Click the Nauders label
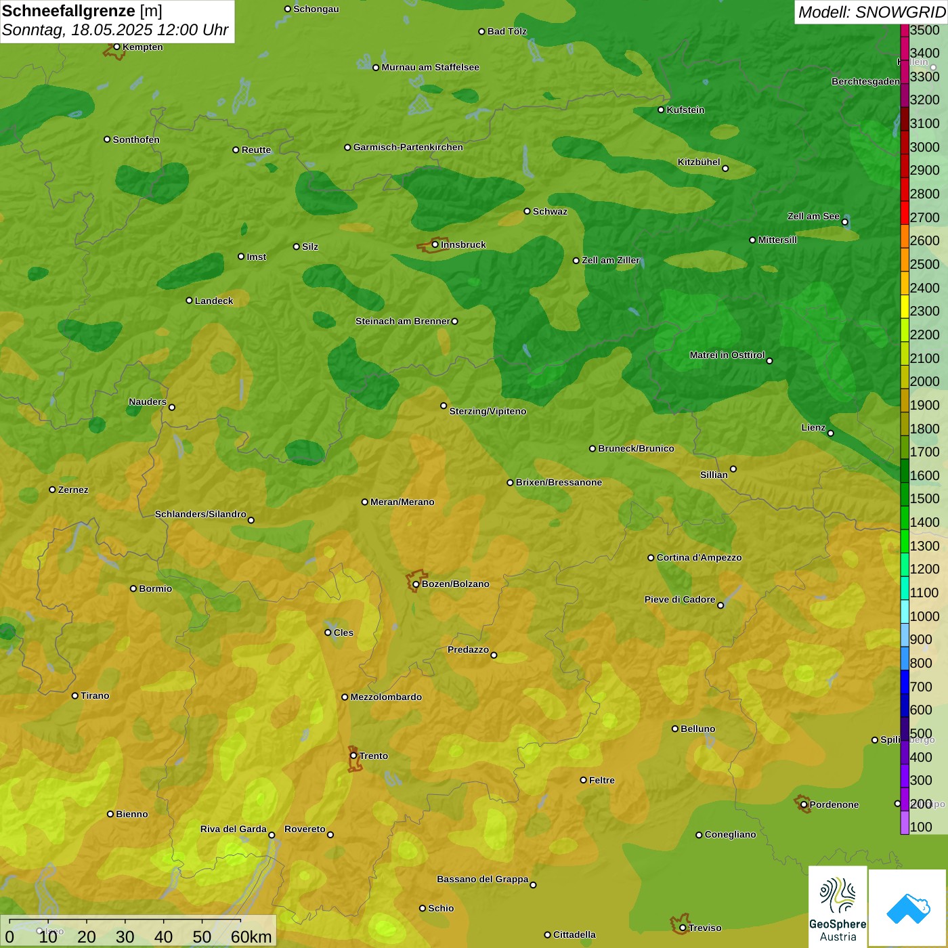The height and width of the screenshot is (948, 948). point(148,402)
